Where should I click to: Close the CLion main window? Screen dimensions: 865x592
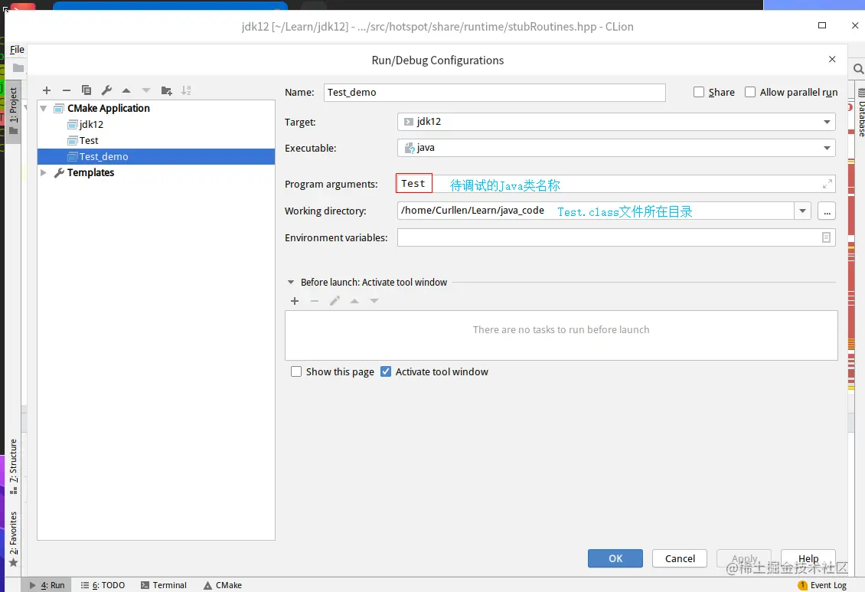(854, 25)
